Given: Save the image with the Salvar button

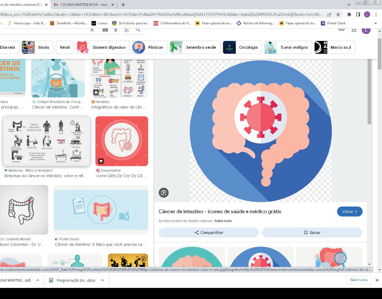Looking at the screenshot, I should coord(312,233).
